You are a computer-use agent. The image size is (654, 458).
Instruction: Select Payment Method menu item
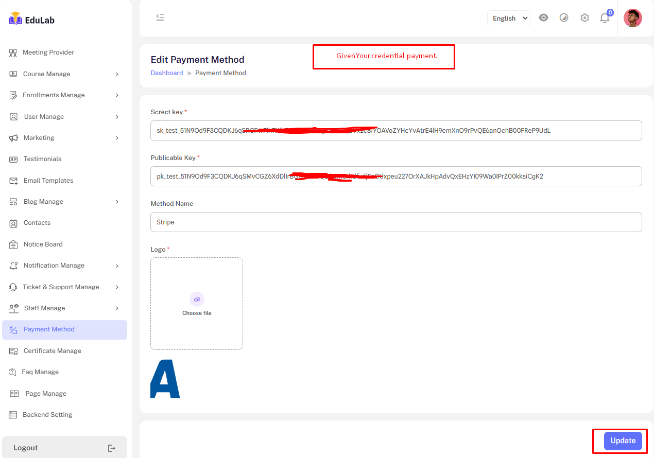(49, 329)
